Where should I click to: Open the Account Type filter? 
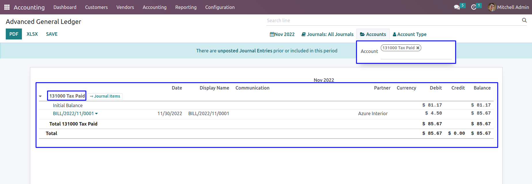(x=410, y=34)
